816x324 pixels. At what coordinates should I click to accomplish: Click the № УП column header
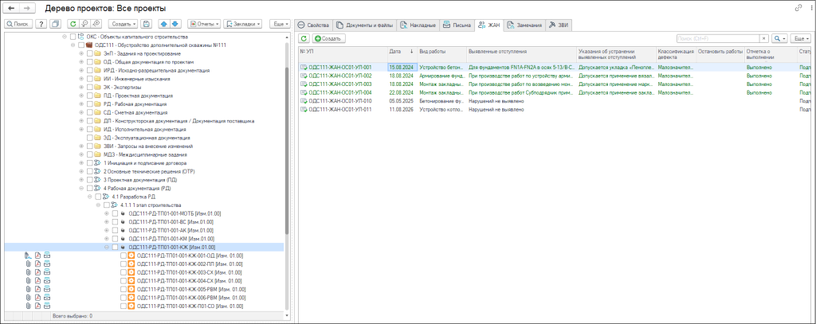343,55
